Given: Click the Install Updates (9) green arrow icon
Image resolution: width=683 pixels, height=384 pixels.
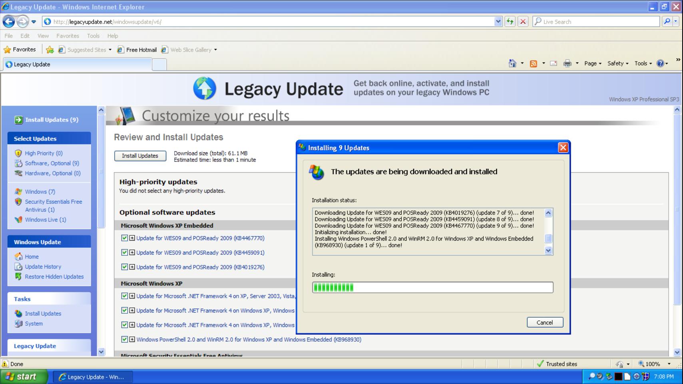Looking at the screenshot, I should (18, 120).
